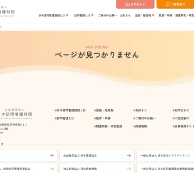Click arrow icon on the first unlabeled link card
This screenshot has width=194, height=173.
(52, 155)
